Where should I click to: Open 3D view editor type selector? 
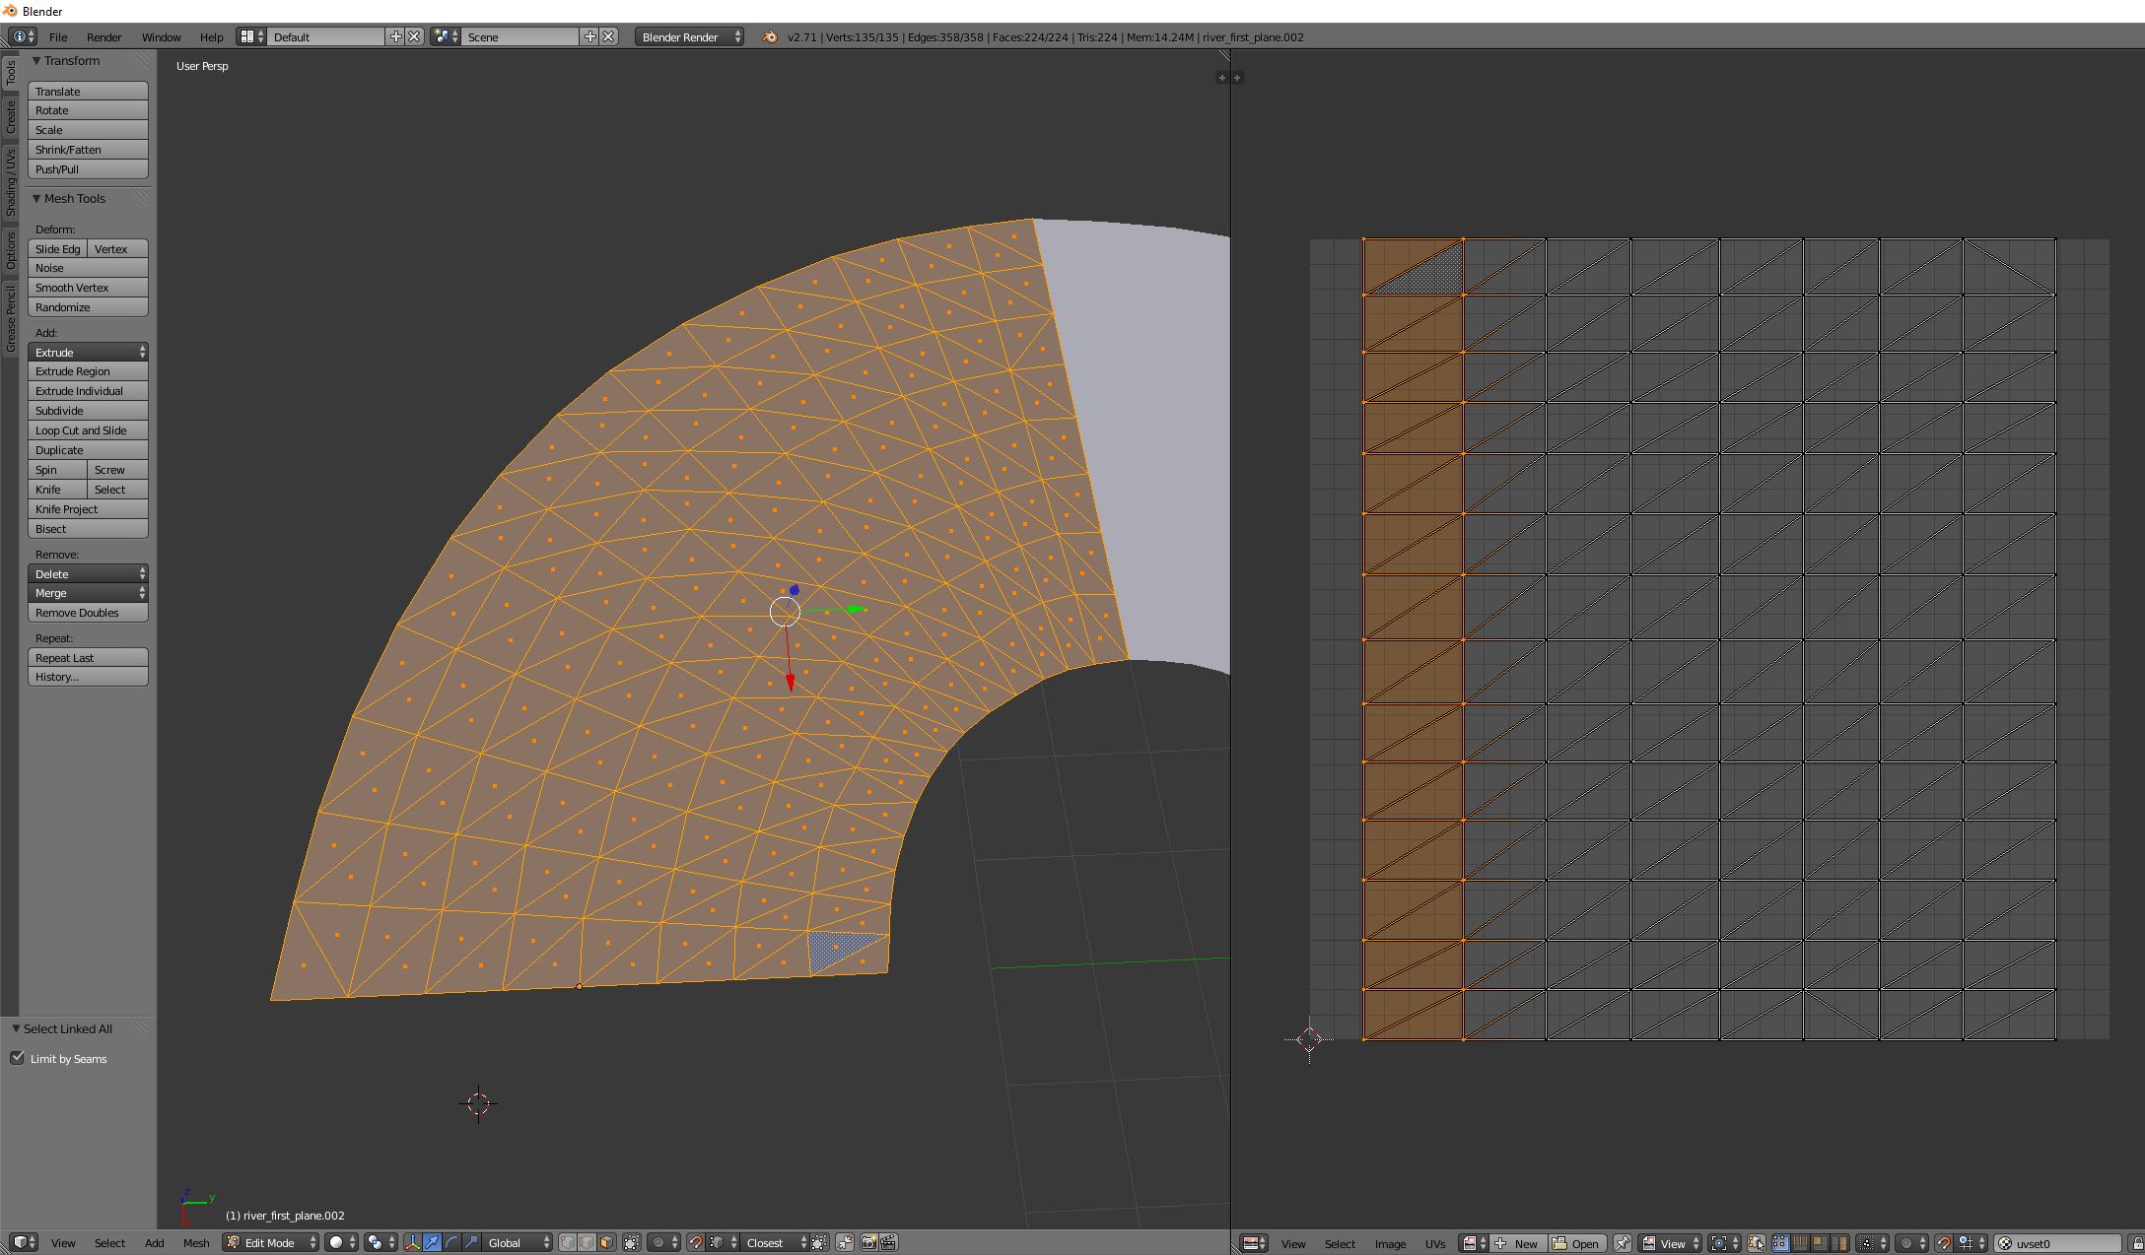[25, 1242]
